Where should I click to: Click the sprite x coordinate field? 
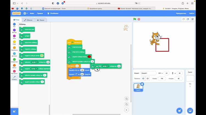click(x=167, y=73)
